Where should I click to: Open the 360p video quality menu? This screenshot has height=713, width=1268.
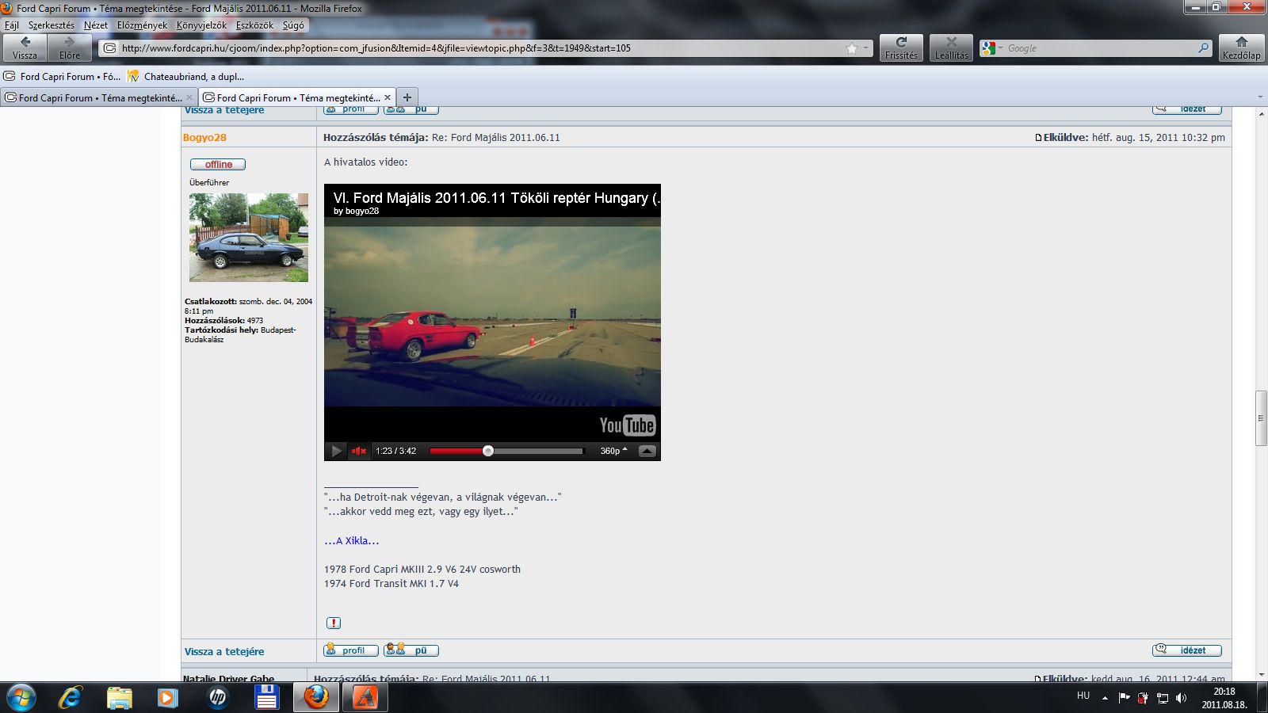pyautogui.click(x=613, y=451)
